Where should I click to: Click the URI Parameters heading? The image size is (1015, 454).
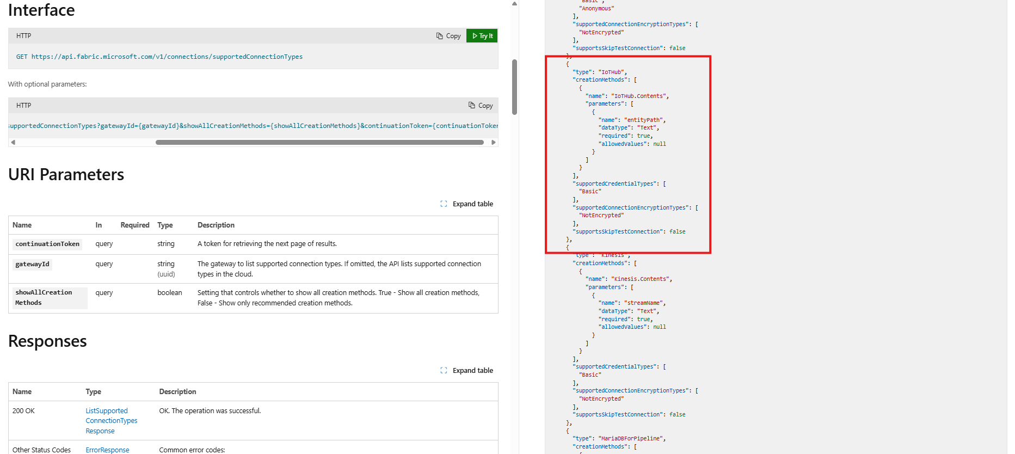pyautogui.click(x=66, y=175)
